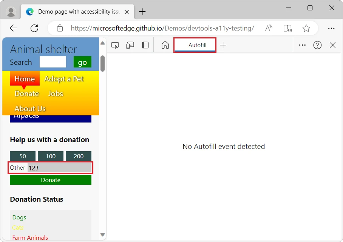343x242 pixels.
Task: Select the 200 donation amount
Action: coord(79,156)
